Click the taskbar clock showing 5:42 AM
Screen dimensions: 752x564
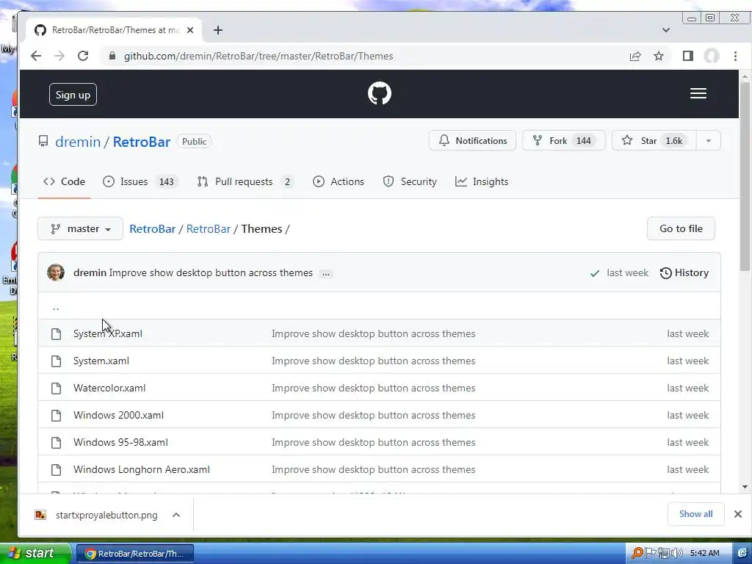tap(704, 554)
